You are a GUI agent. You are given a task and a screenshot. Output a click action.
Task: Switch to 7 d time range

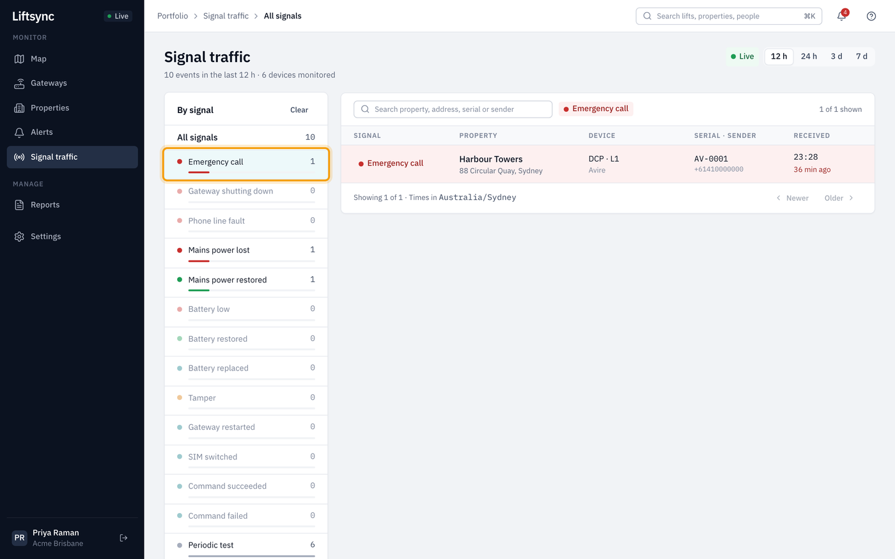coord(862,56)
